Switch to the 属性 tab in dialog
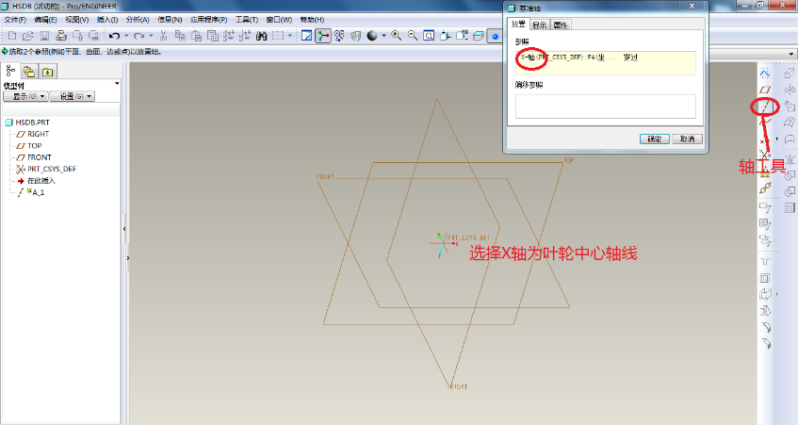Screen dimensions: 798x425 [561, 25]
